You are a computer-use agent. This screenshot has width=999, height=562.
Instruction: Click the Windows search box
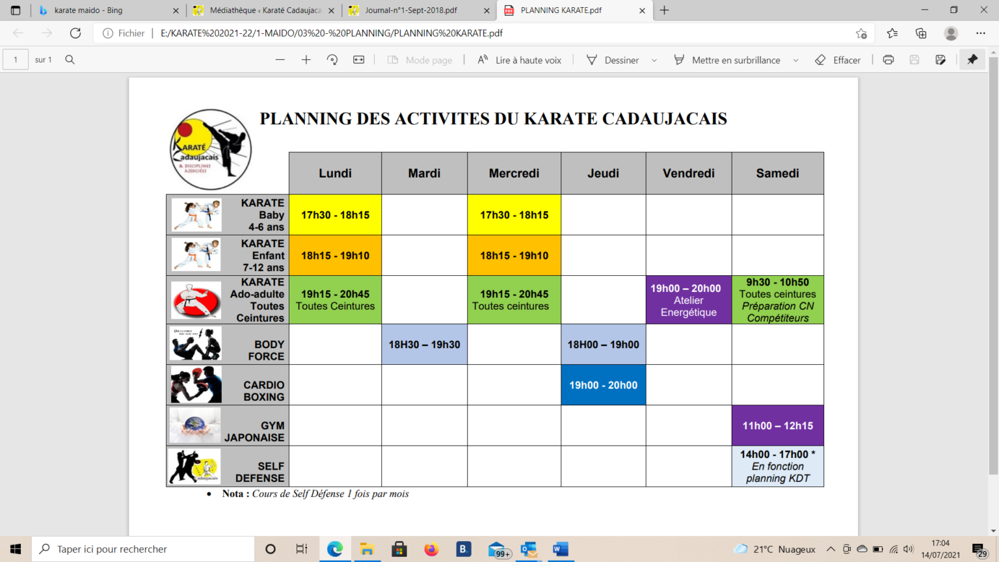click(143, 549)
